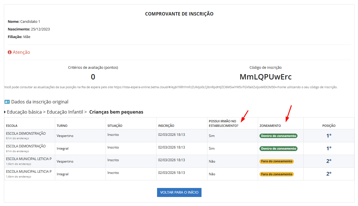Select the registration code MmLQPUwErc
The image size is (358, 206).
265,77
